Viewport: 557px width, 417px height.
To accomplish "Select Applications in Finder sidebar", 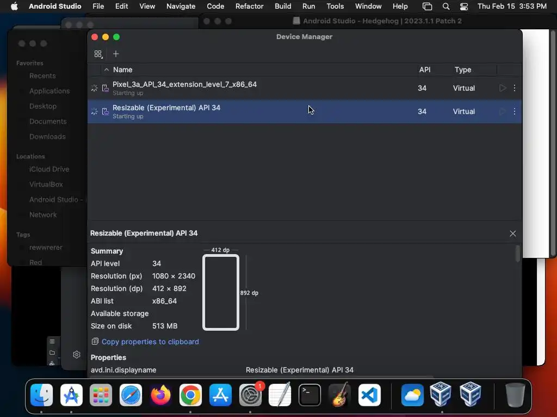I will coord(49,91).
